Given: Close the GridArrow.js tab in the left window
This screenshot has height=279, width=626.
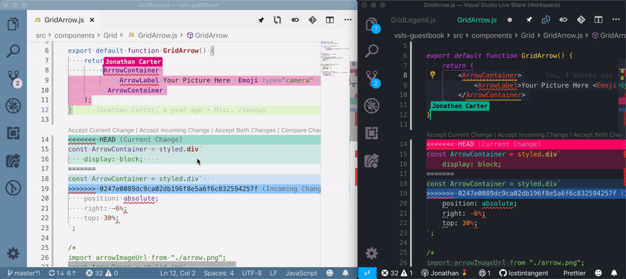Looking at the screenshot, I should pyautogui.click(x=92, y=20).
